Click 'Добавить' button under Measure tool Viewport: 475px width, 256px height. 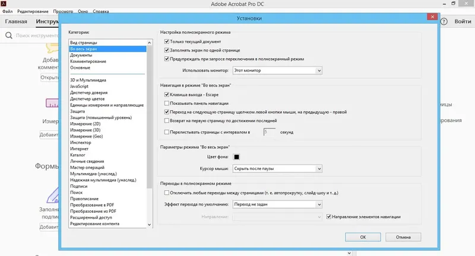click(49, 135)
